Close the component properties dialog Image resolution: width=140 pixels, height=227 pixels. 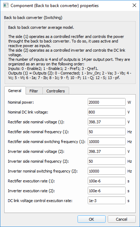[134, 5]
